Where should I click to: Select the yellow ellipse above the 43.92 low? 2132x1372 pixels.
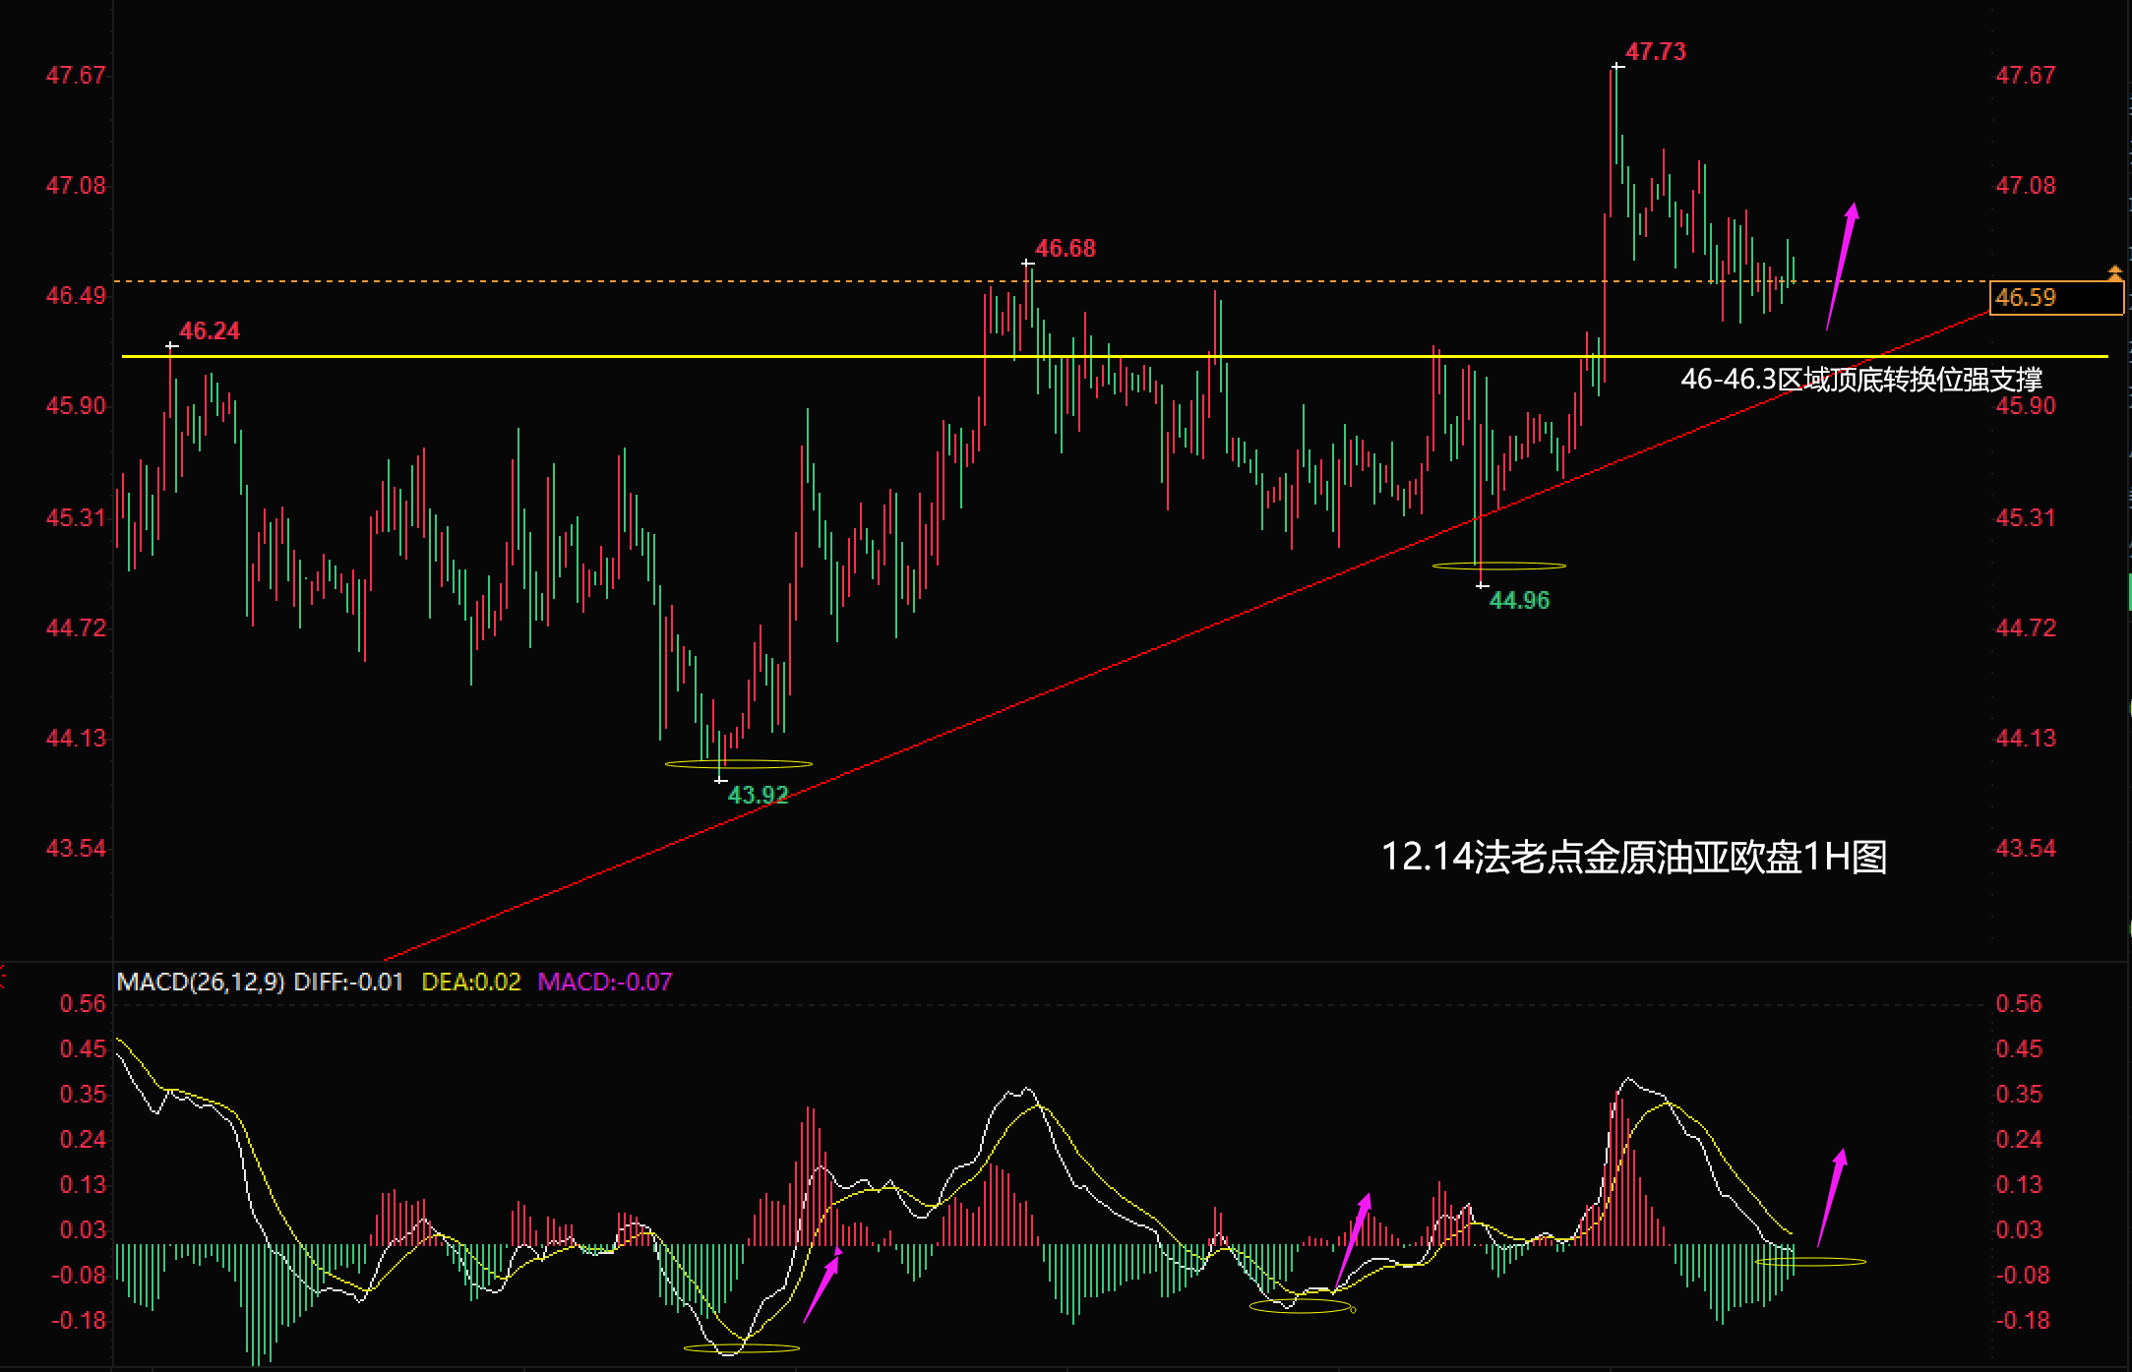pyautogui.click(x=738, y=763)
